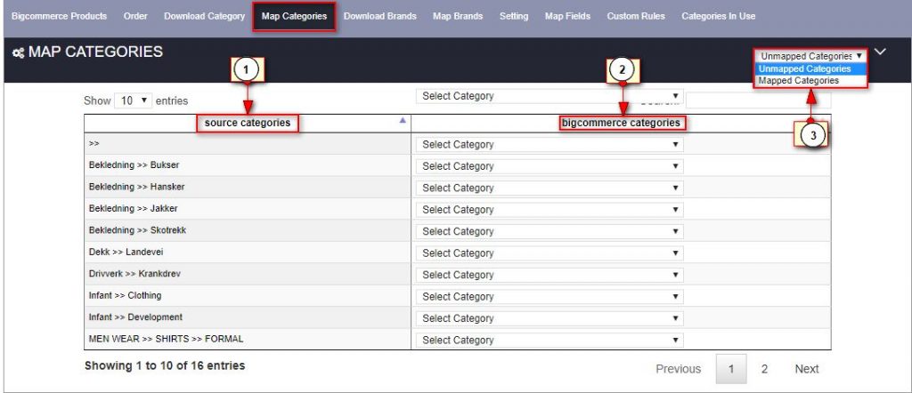912x393 pixels.
Task: Open Select Category for Infant >> Development
Action: tap(550, 318)
